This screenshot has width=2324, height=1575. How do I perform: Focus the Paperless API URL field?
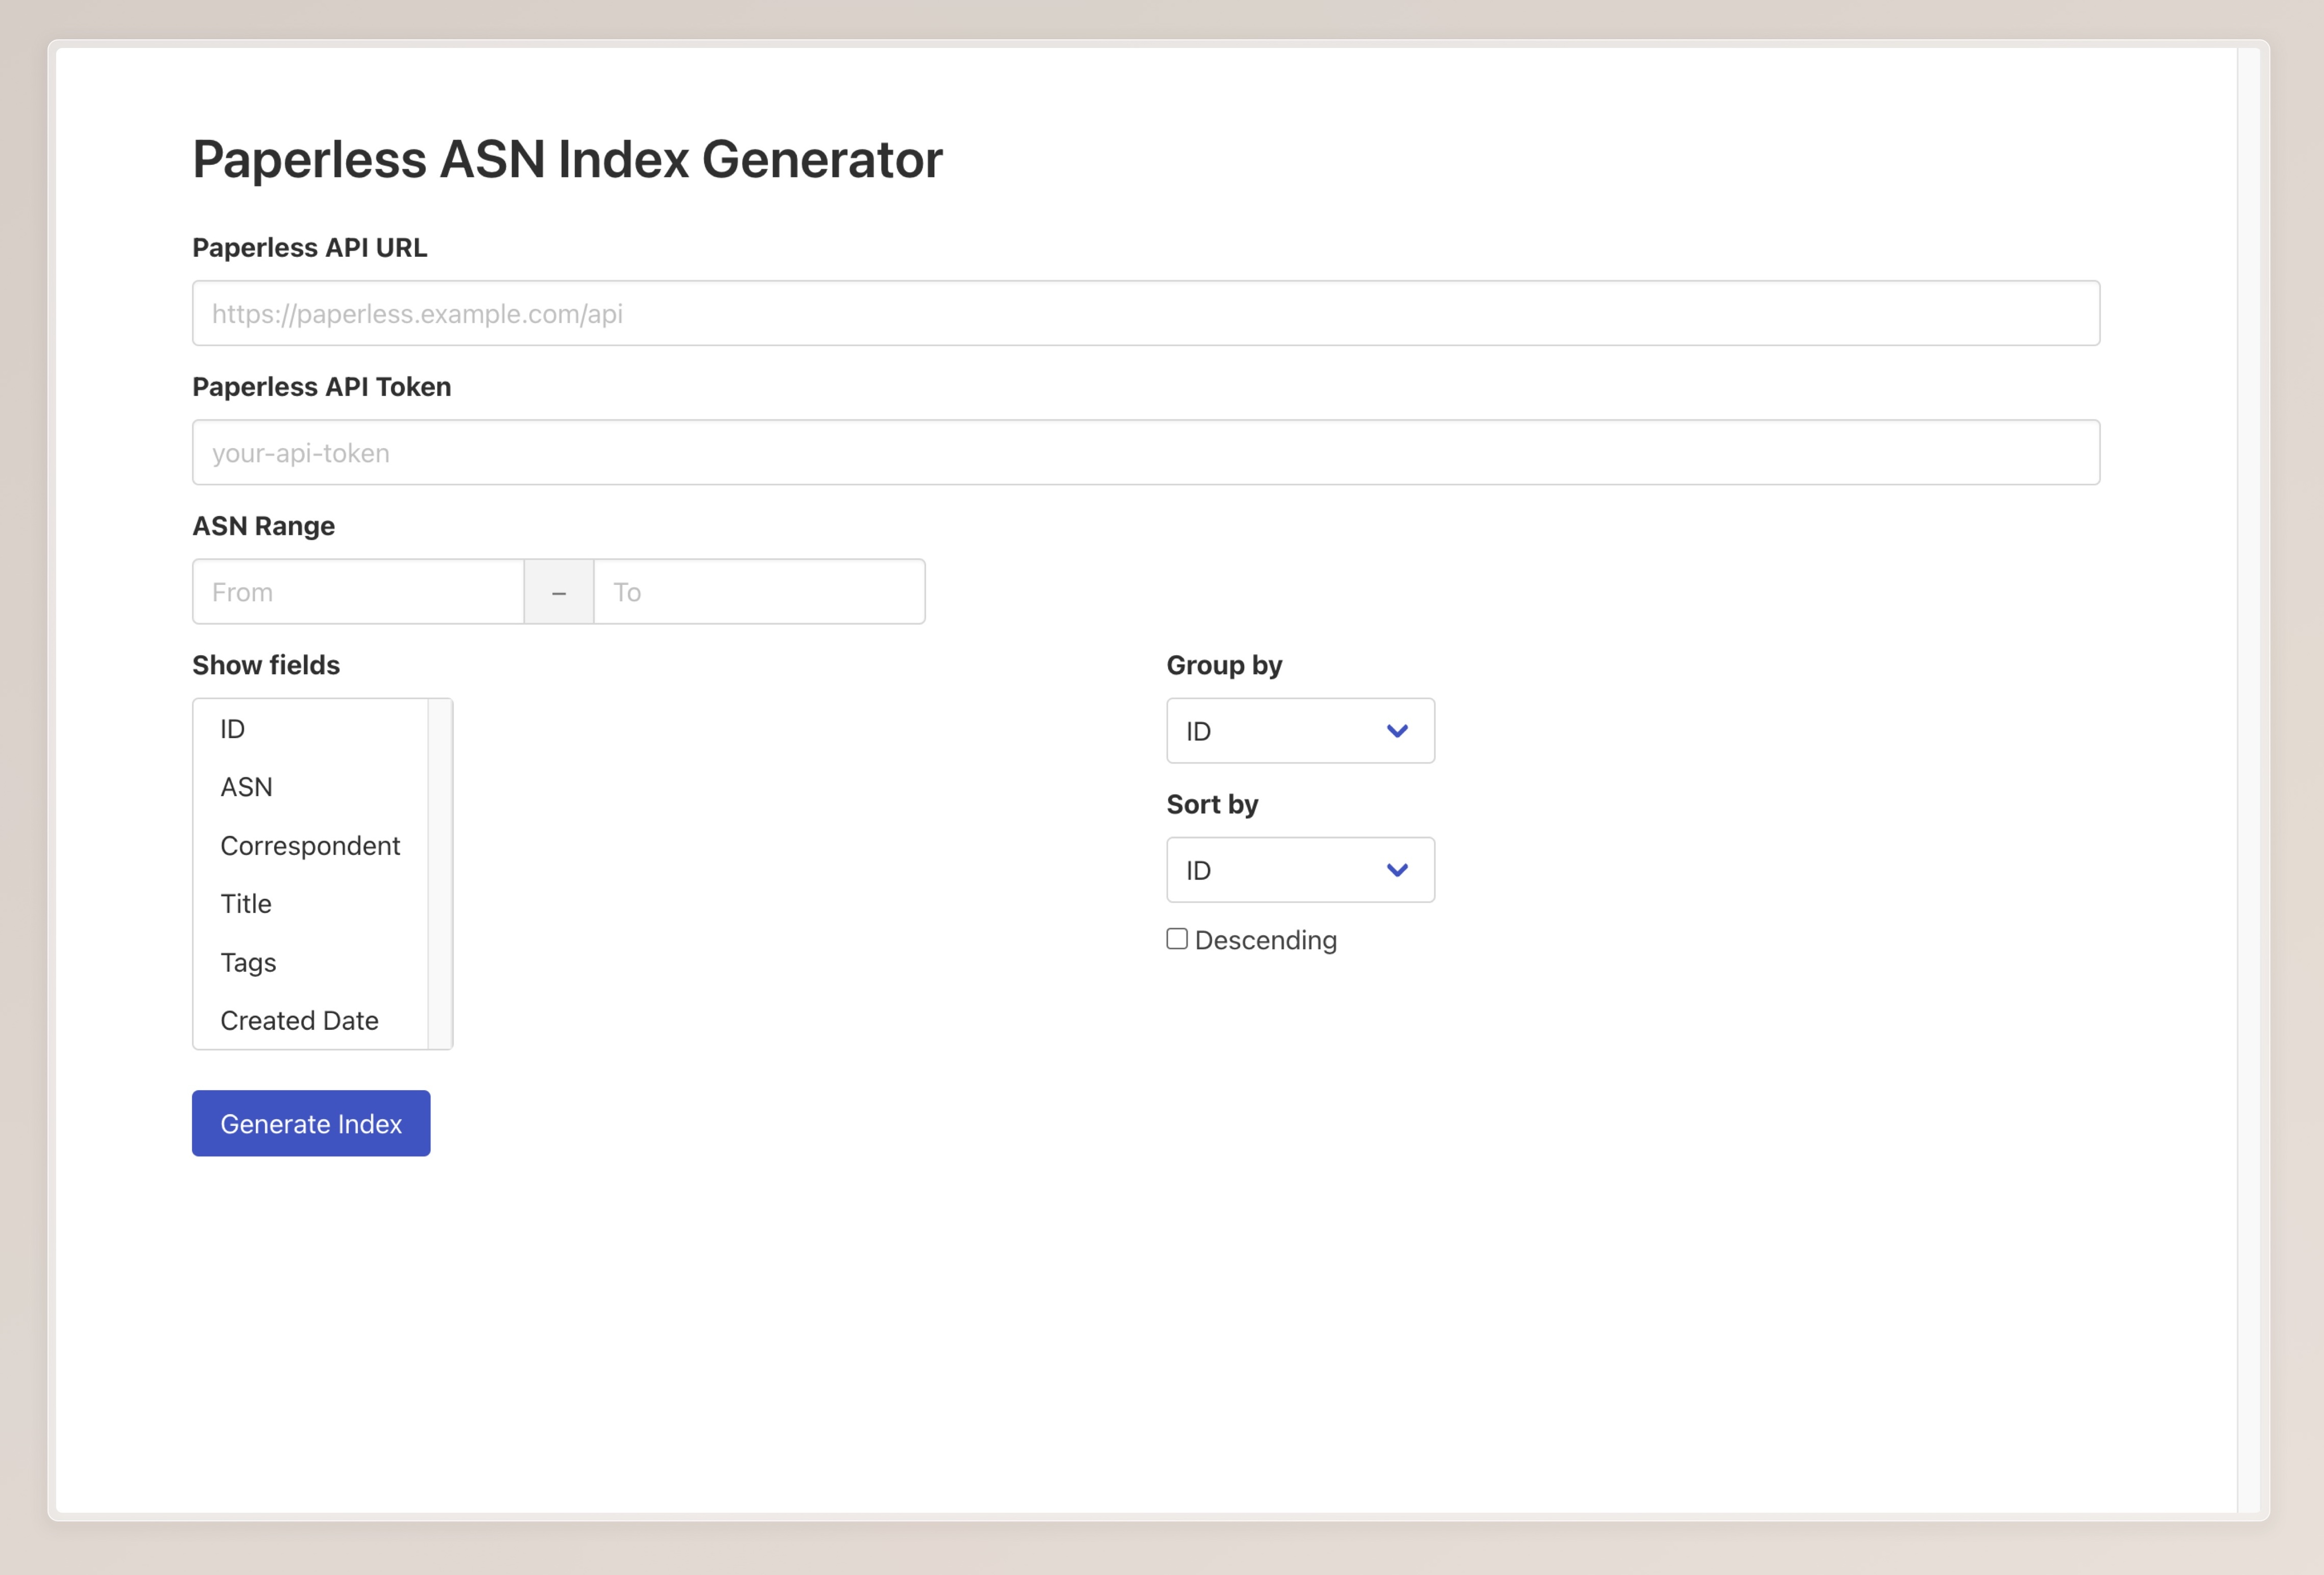[1145, 313]
